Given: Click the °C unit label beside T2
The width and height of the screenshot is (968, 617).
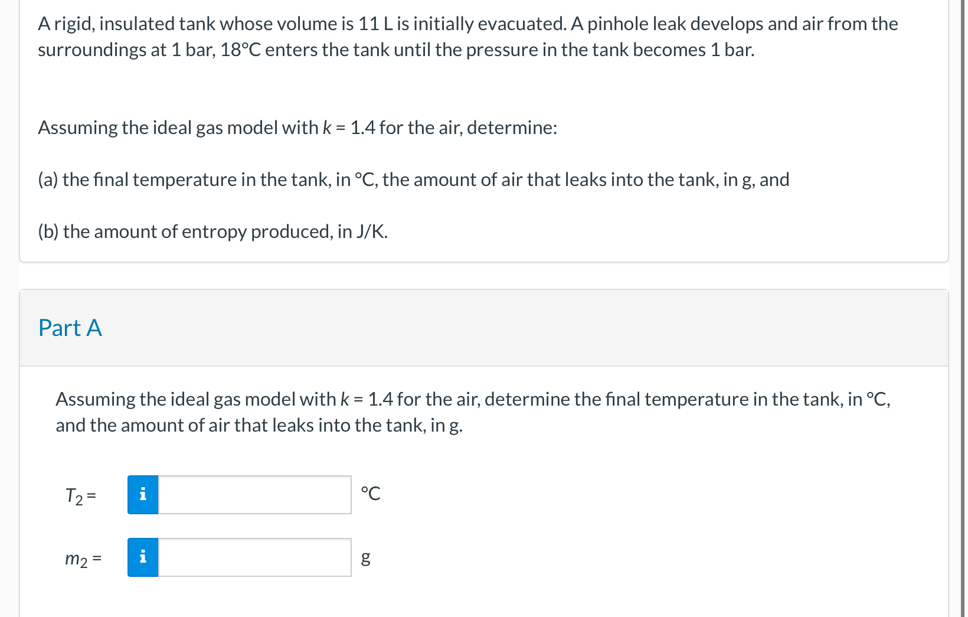Looking at the screenshot, I should (371, 494).
